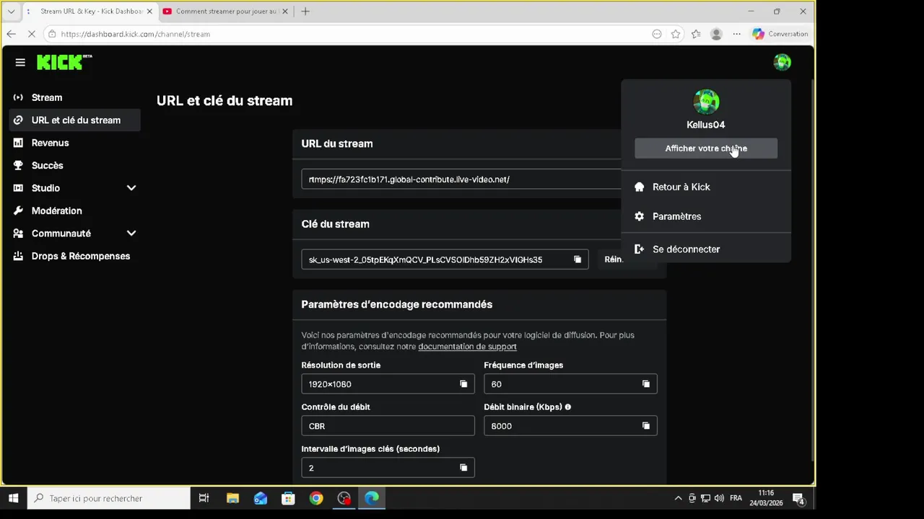The image size is (924, 519).
Task: Open Modération in the sidebar
Action: (75, 210)
